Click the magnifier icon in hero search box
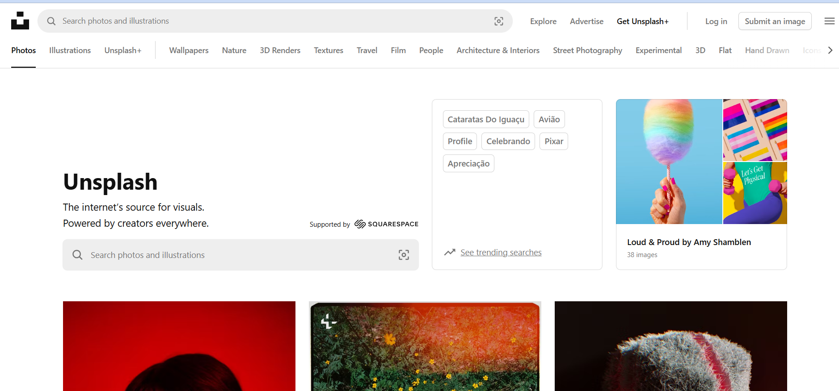Image resolution: width=839 pixels, height=391 pixels. pyautogui.click(x=77, y=255)
